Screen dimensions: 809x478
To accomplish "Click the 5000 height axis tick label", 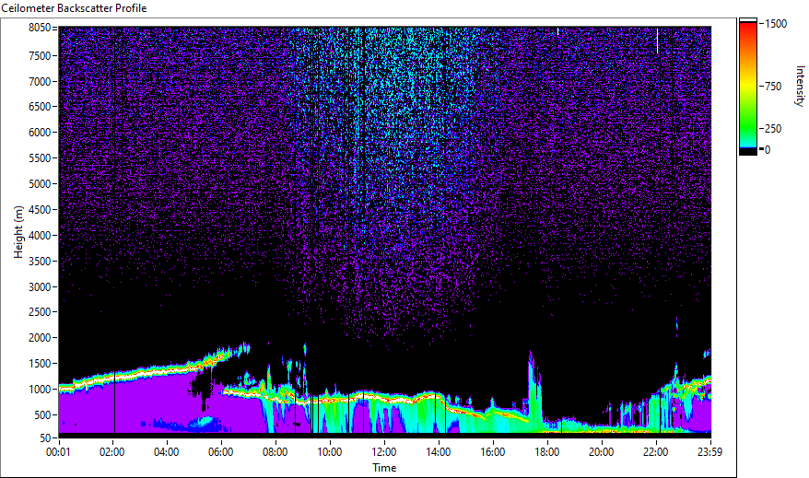I will [40, 184].
